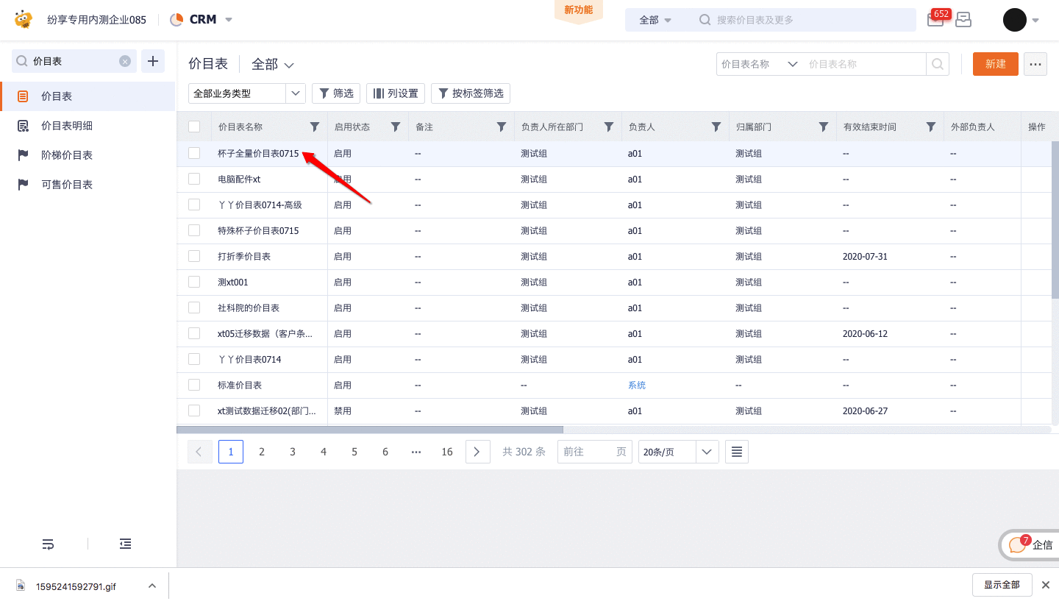
Task: Open 可售价目表 in the sidebar
Action: coord(88,185)
